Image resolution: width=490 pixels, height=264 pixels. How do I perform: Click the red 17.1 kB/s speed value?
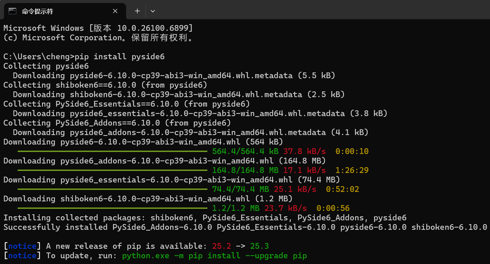click(305, 170)
